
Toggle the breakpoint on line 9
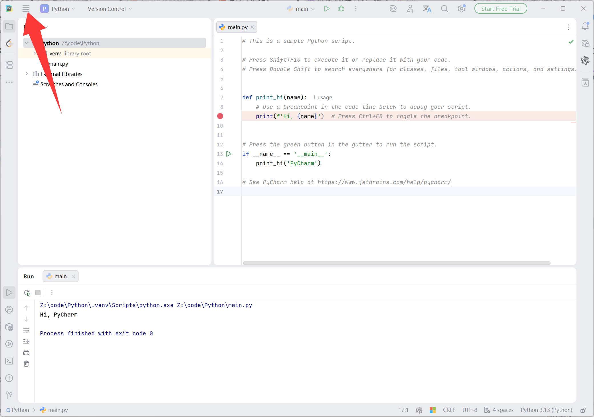(x=220, y=116)
